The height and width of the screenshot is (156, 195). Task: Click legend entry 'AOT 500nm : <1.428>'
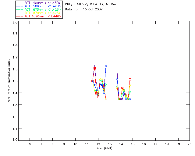[39, 6]
